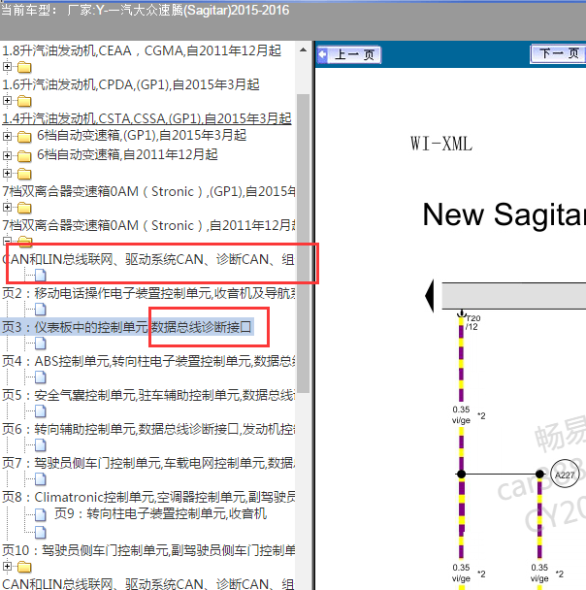Click the T20/12 connector label
The width and height of the screenshot is (586, 590).
point(472,322)
